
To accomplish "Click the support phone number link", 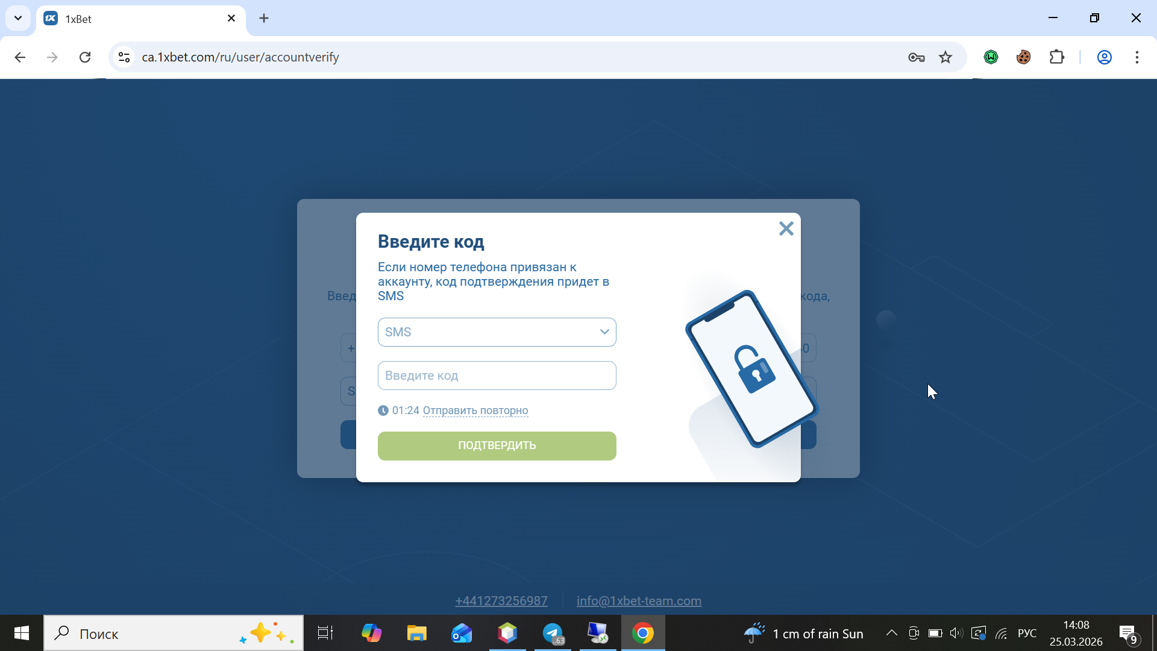I will 501,601.
